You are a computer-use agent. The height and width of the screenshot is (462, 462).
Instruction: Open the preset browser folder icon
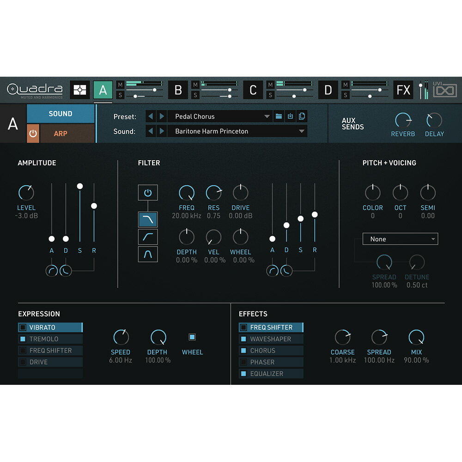(x=278, y=116)
